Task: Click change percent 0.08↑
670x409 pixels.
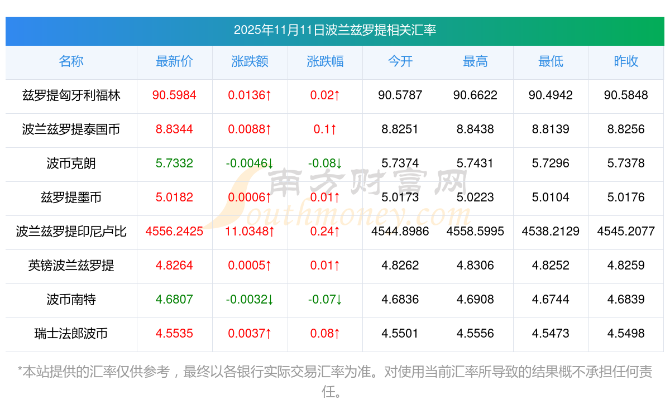Action: tap(325, 334)
